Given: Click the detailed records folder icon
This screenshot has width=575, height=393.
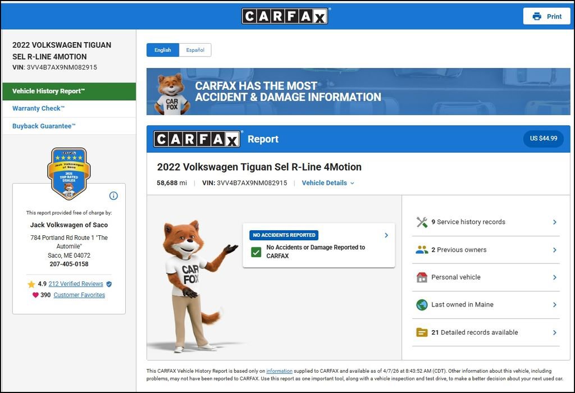Looking at the screenshot, I should pyautogui.click(x=422, y=332).
